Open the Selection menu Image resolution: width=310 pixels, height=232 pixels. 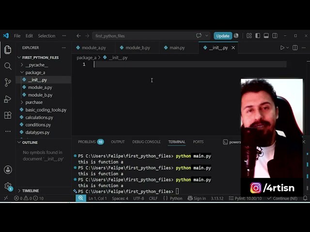pos(46,36)
